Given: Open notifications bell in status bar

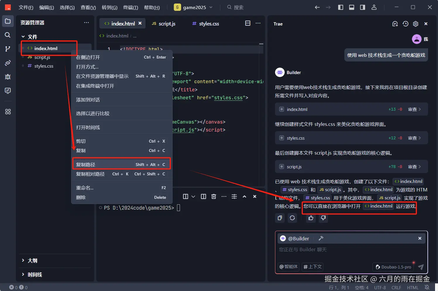Looking at the screenshot, I should 427,287.
